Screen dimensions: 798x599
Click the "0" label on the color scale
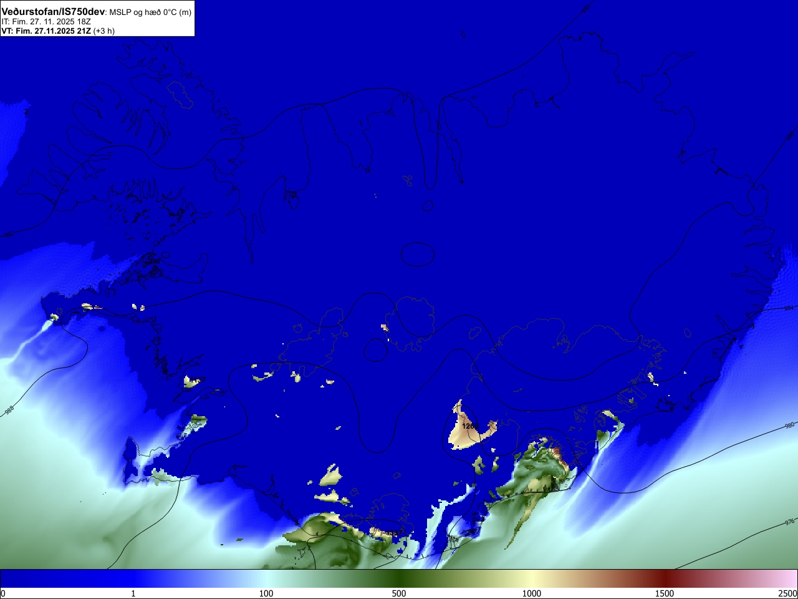(x=3, y=593)
